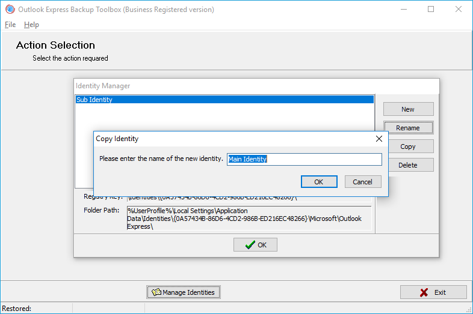Confirm Copy Identity dialog with OK

point(318,182)
